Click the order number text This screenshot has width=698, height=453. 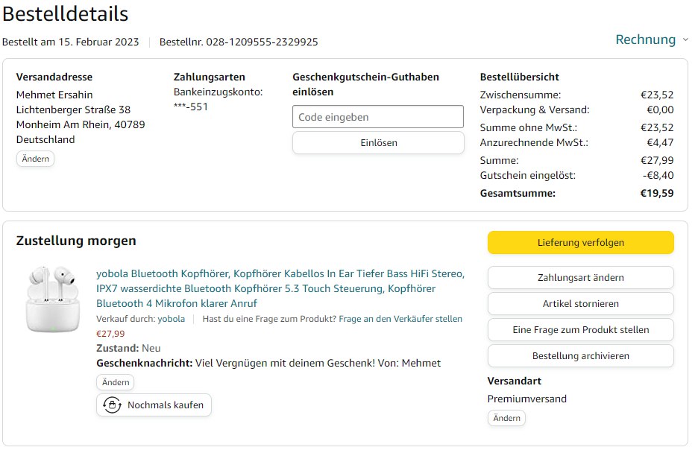(239, 42)
